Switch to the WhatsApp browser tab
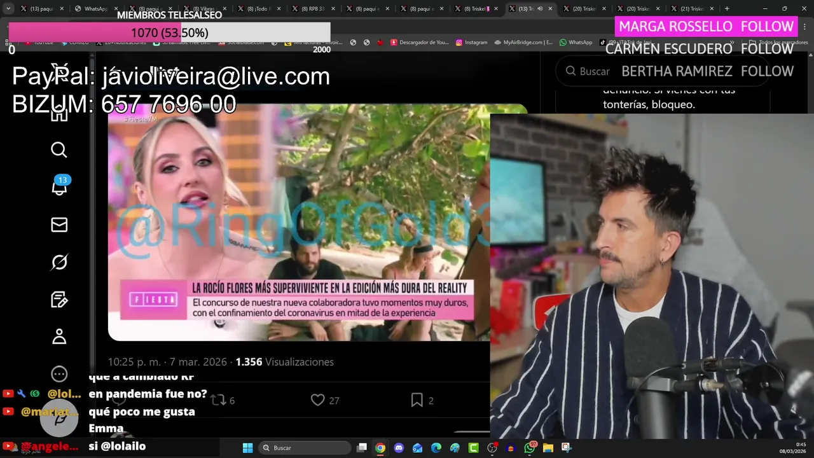 tap(95, 9)
